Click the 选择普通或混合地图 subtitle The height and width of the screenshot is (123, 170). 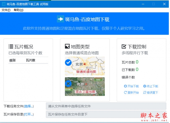coord(82,53)
